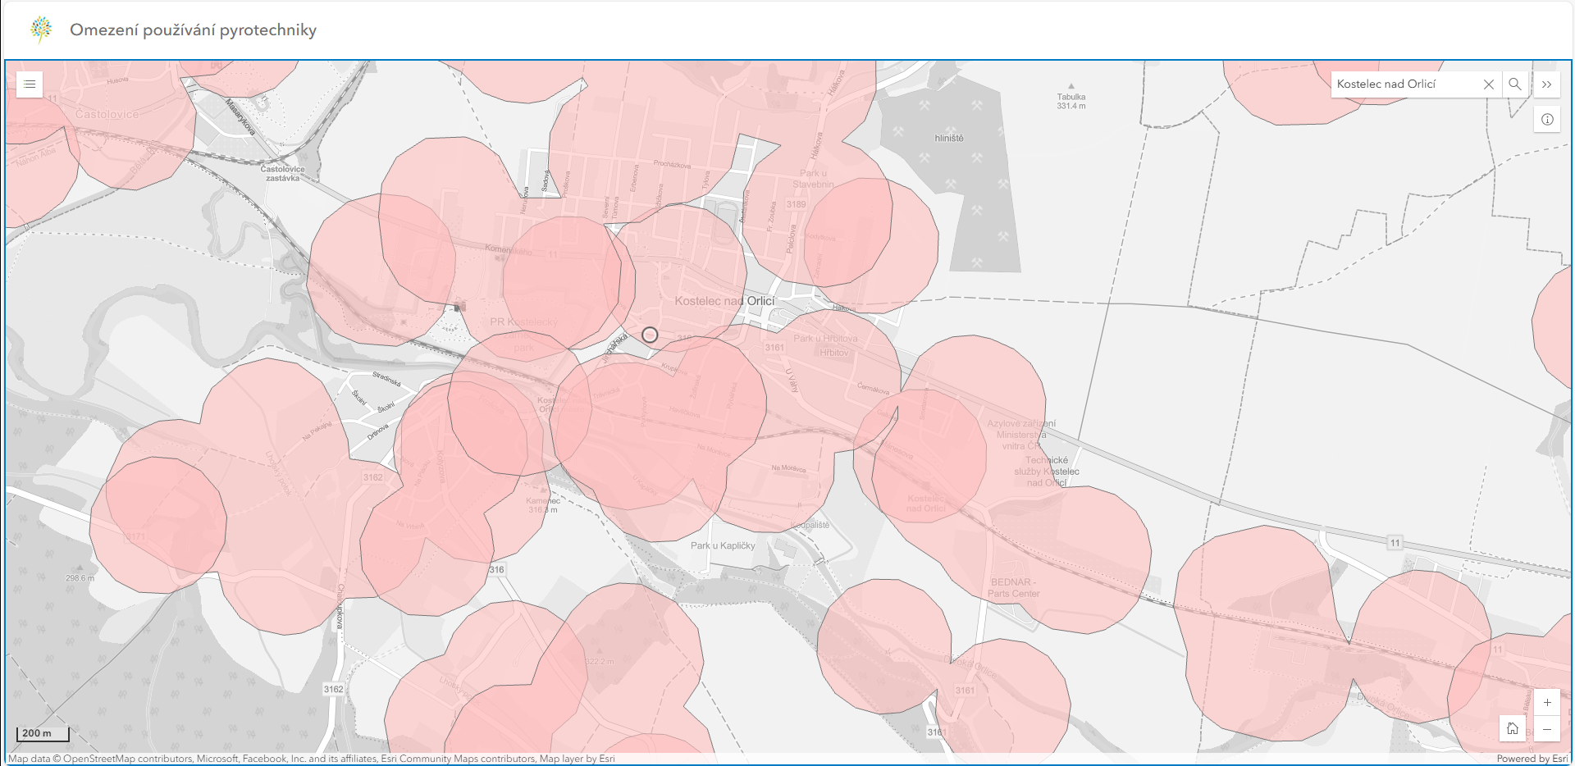Open the map information button
Viewport: 1575px width, 766px height.
coord(1547,120)
